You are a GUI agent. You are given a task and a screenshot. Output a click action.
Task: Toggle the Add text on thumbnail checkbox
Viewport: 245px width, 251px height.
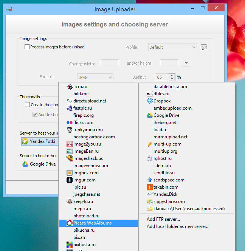point(35,115)
